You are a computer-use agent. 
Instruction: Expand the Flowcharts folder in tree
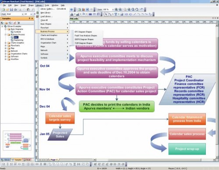(6, 46)
